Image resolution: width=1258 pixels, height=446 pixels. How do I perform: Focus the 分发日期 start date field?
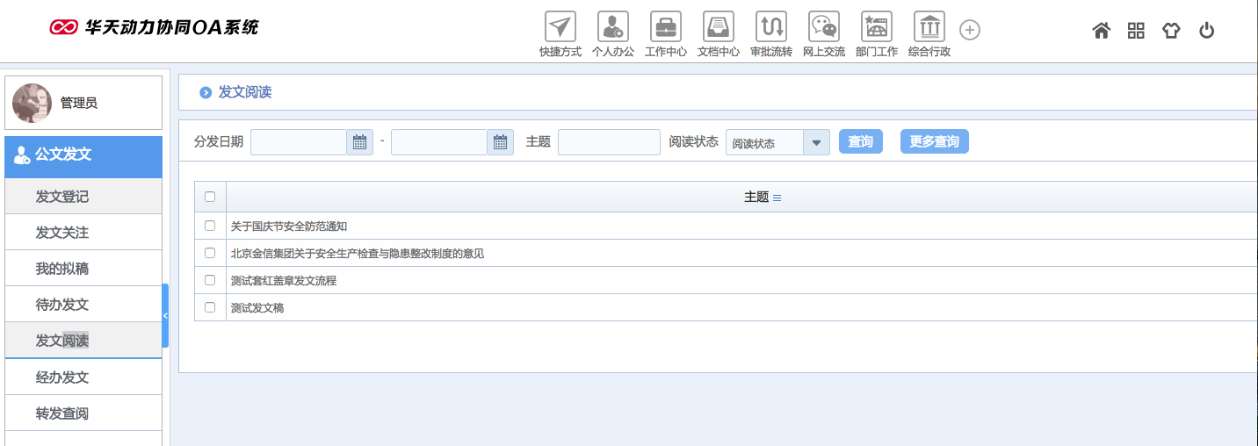[300, 142]
